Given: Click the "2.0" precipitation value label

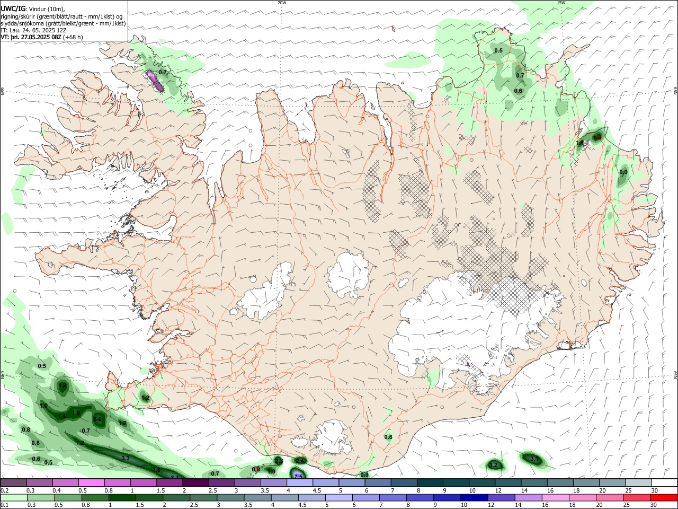Looking at the screenshot, I should 97,419.
